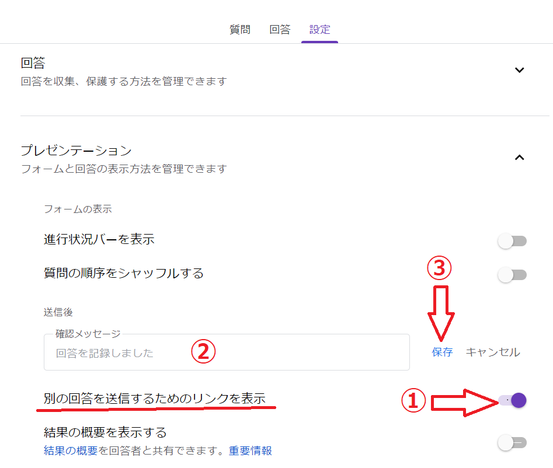Collapse the プレゼンテーション section chevron
553x468 pixels.
point(519,158)
